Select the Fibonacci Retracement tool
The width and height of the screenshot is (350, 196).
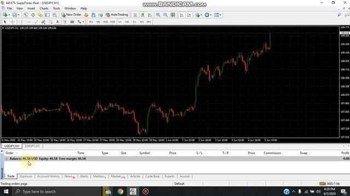[x=51, y=22]
